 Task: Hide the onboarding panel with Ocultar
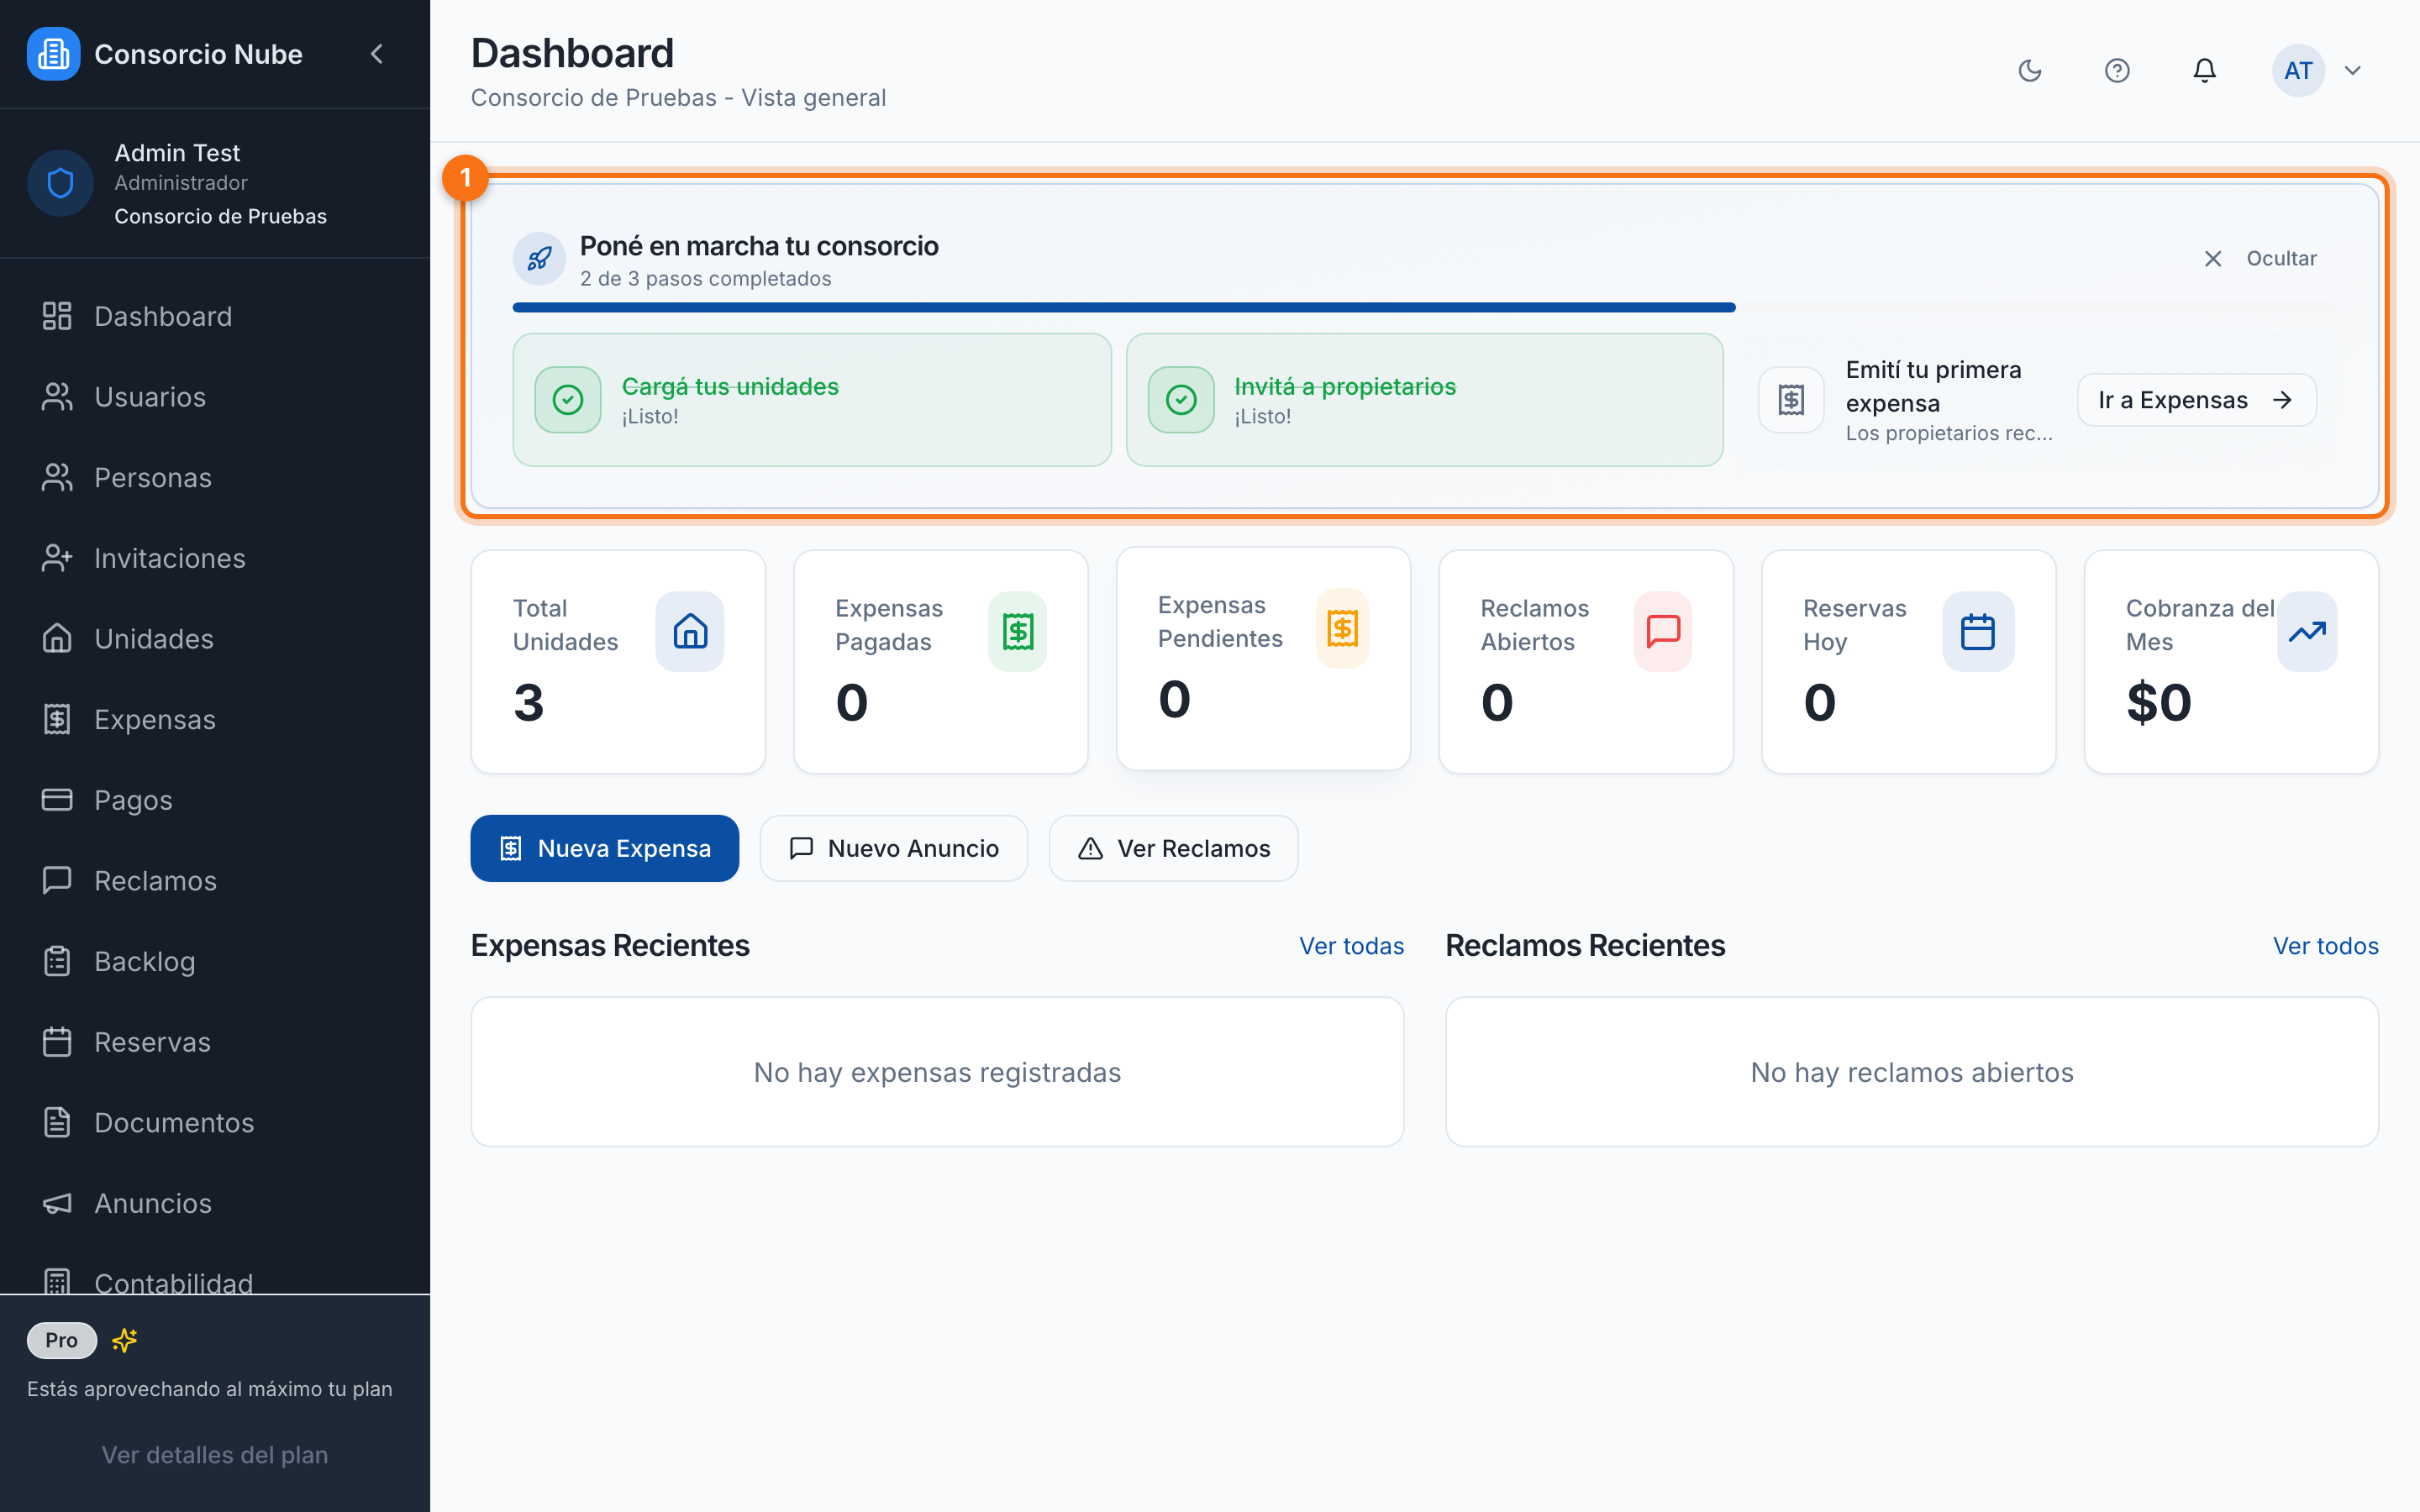point(2260,259)
